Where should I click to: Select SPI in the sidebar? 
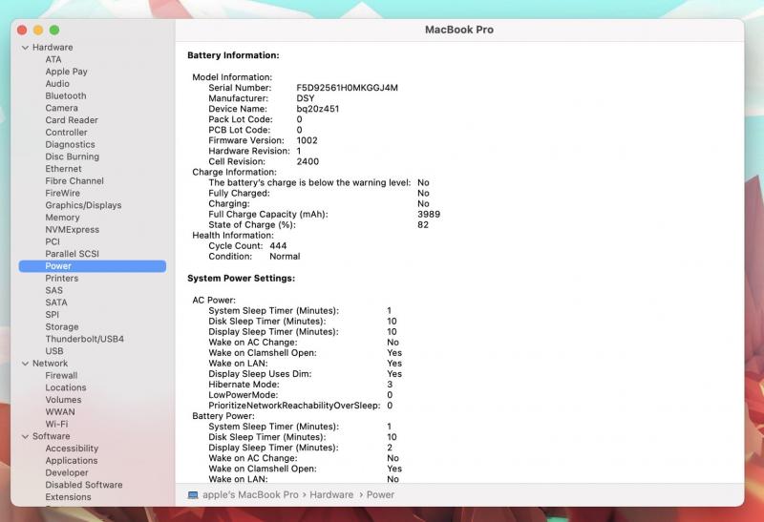[x=52, y=315]
